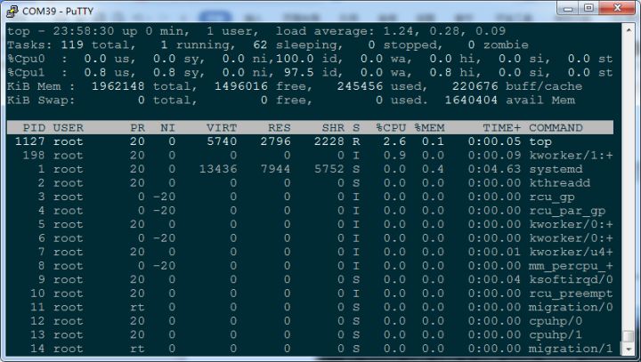This screenshot has width=641, height=362.
Task: Click the USER column header
Action: pyautogui.click(x=69, y=128)
